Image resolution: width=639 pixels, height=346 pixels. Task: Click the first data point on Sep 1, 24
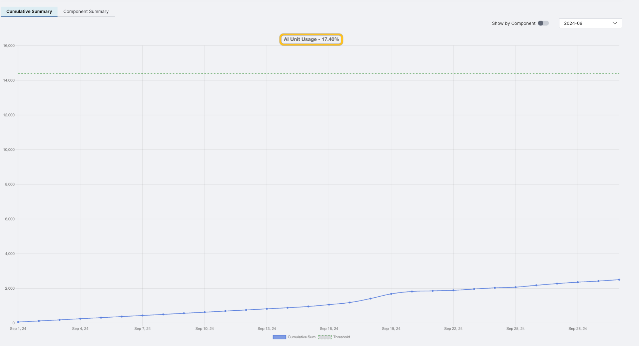pos(18,322)
